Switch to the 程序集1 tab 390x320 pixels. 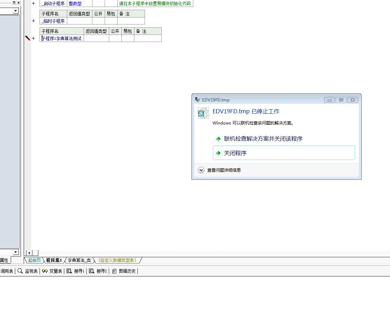tap(54, 260)
